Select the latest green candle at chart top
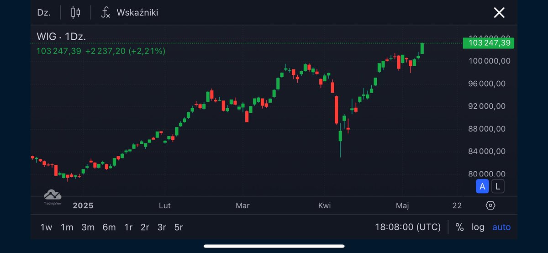 tap(422, 48)
